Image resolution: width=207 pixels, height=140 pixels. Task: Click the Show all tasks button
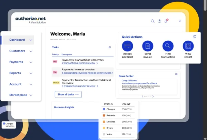click(x=68, y=94)
